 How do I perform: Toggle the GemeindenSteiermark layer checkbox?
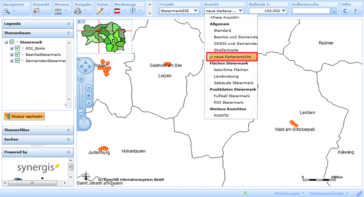coord(17,60)
